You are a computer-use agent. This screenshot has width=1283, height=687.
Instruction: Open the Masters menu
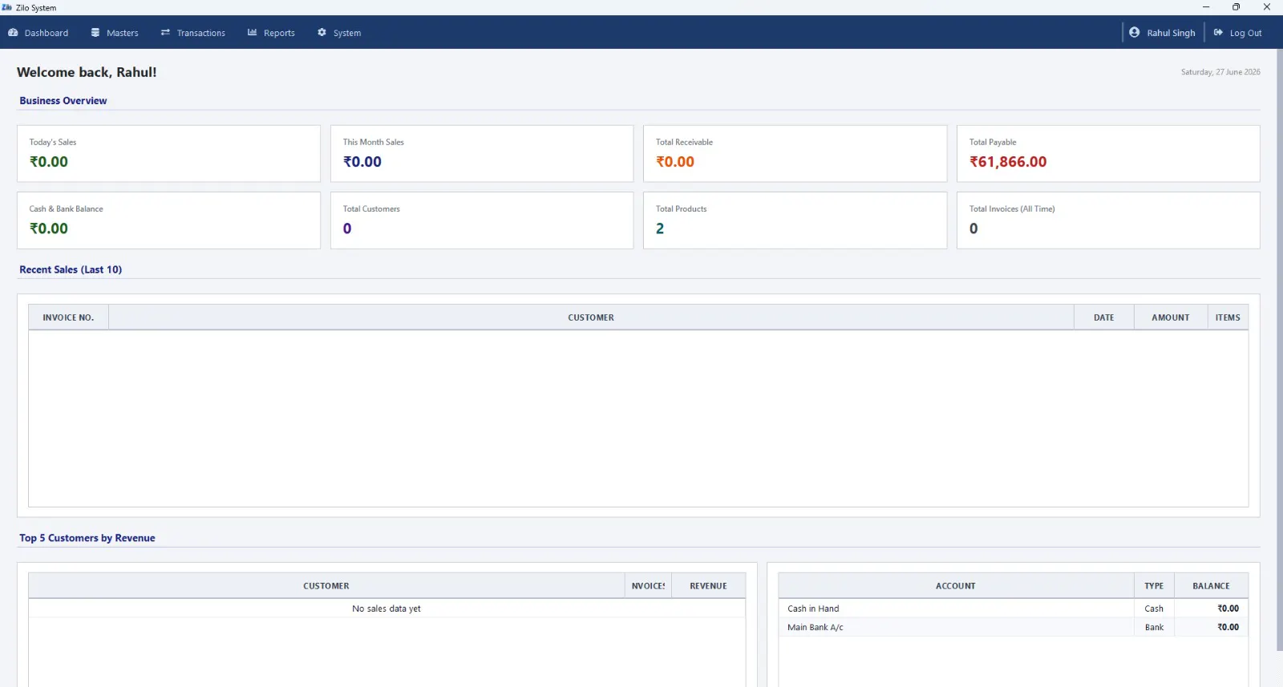pos(115,33)
